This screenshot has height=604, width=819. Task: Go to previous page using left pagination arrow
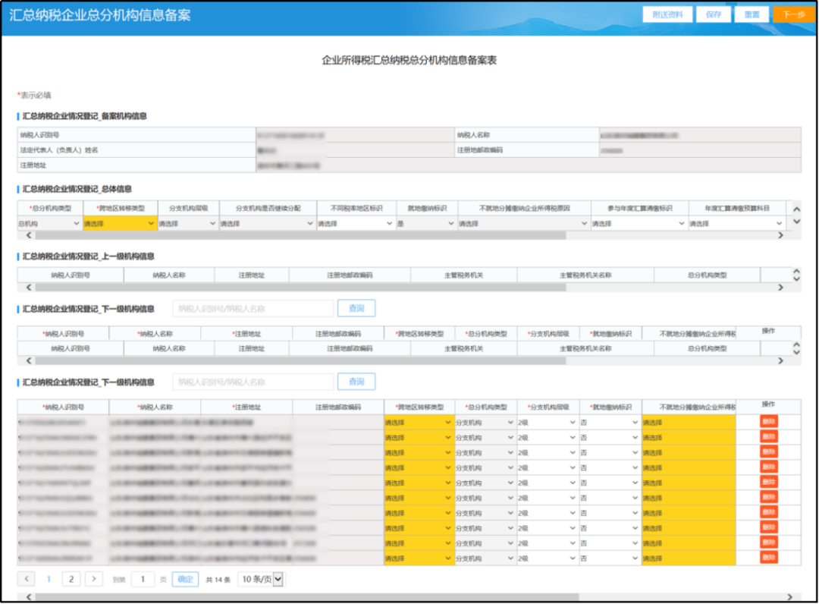coord(27,579)
